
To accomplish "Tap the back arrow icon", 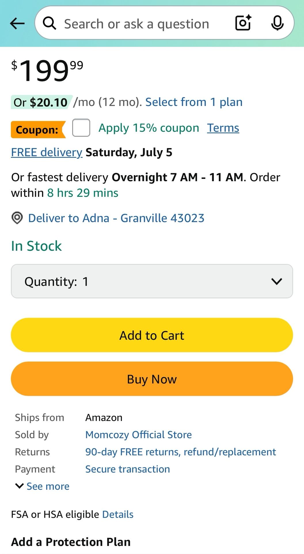I will coord(17,23).
